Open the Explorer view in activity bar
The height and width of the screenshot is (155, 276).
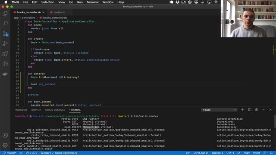tap(5, 13)
